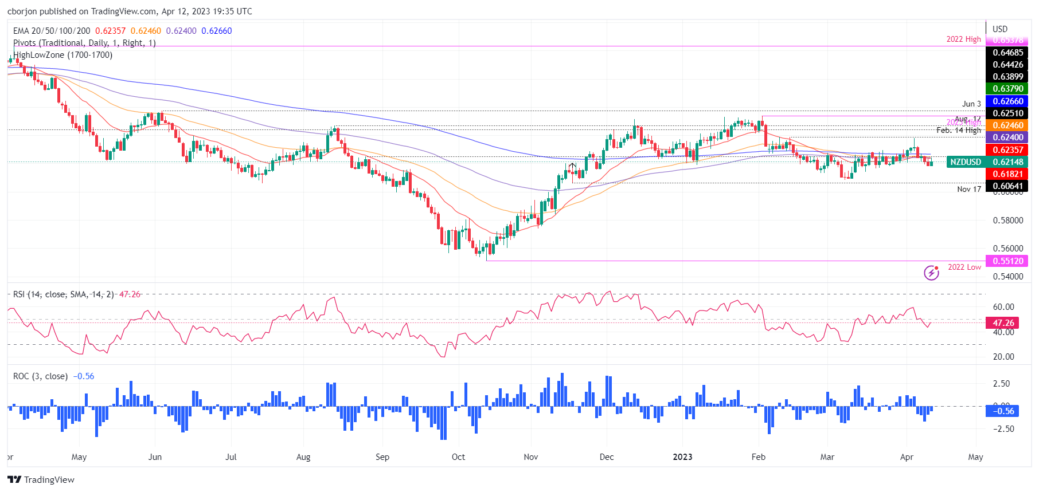Click the black 0.64685 price tag

coord(1007,53)
